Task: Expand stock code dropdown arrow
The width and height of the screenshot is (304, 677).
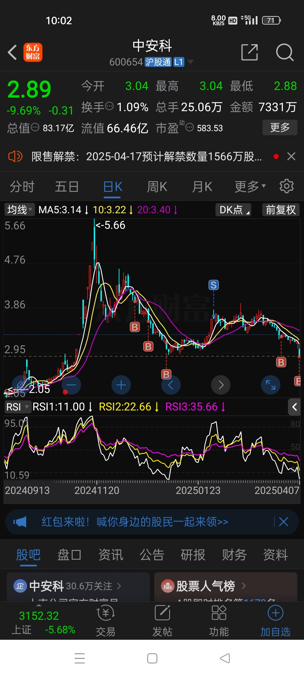Action: tap(191, 61)
